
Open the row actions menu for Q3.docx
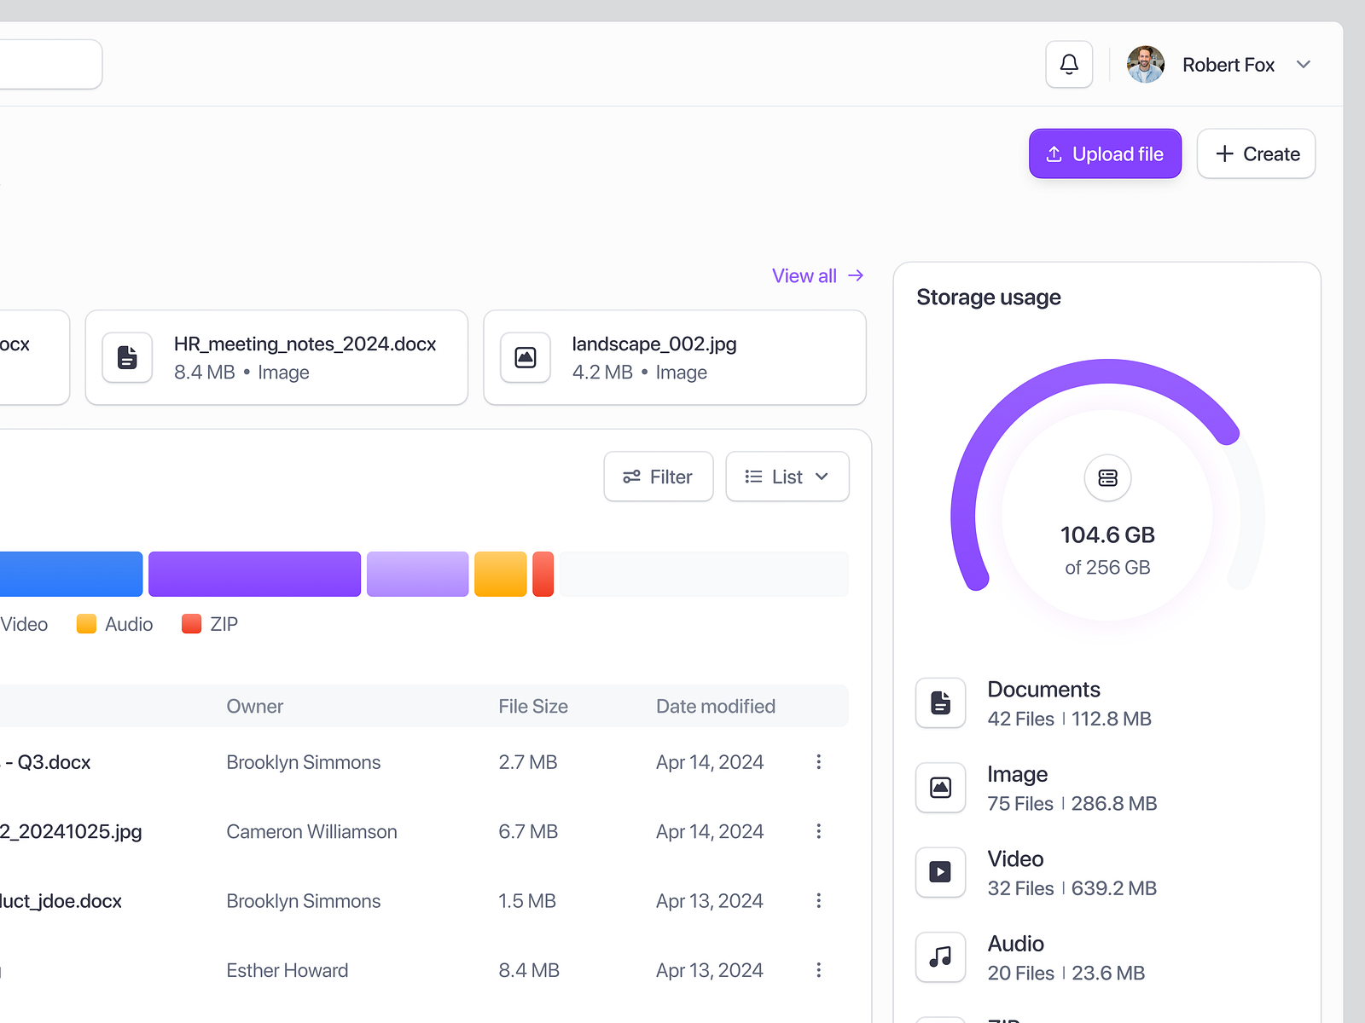click(818, 762)
